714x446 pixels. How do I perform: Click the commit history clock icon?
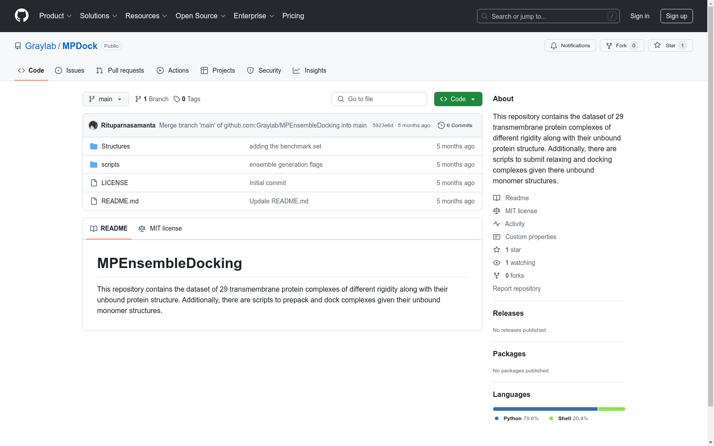coord(441,125)
